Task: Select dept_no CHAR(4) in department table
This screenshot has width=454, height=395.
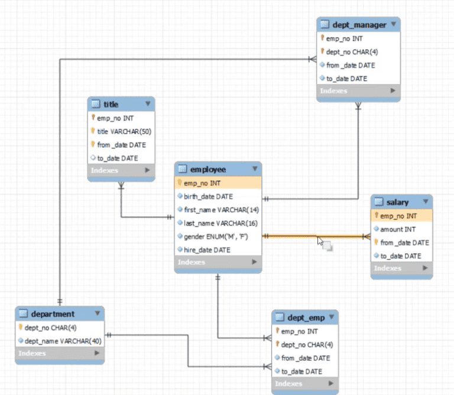Action: 60,328
